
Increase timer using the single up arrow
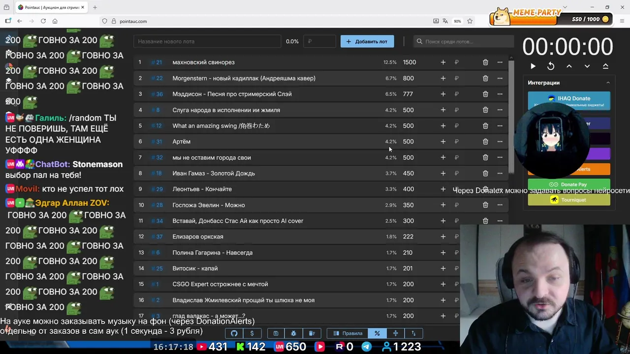pyautogui.click(x=569, y=66)
